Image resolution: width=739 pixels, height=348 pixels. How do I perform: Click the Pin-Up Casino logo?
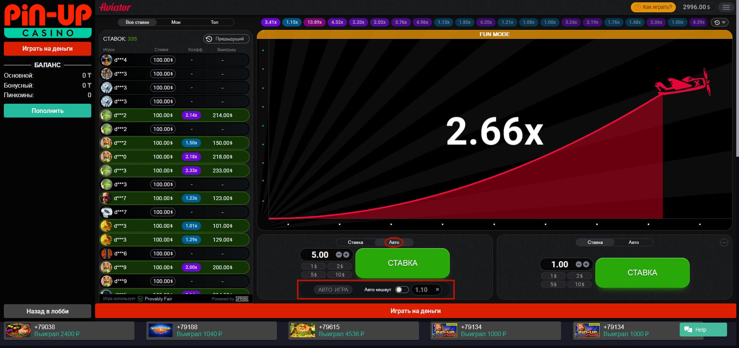tap(48, 21)
